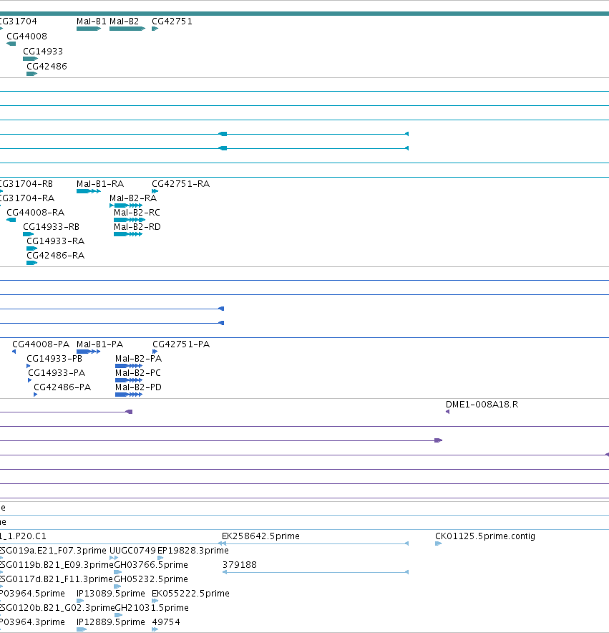
Task: Click the Mal-B1 gene label
Action: click(x=91, y=21)
